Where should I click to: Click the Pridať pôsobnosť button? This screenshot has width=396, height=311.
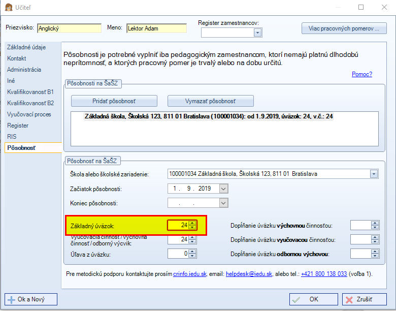pyautogui.click(x=114, y=101)
